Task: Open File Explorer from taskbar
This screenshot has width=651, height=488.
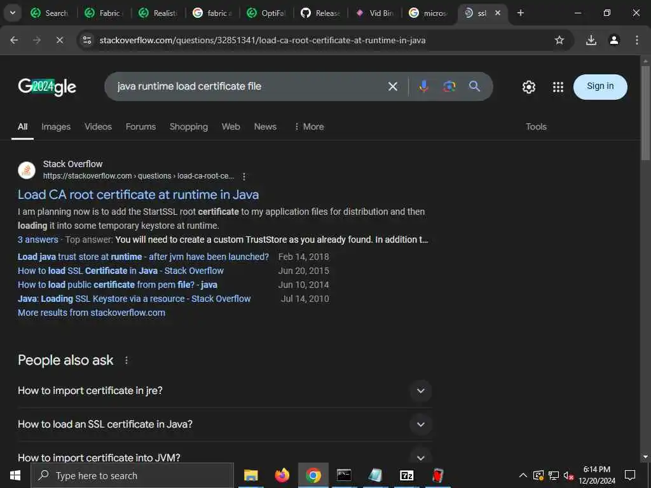Action: [250, 475]
